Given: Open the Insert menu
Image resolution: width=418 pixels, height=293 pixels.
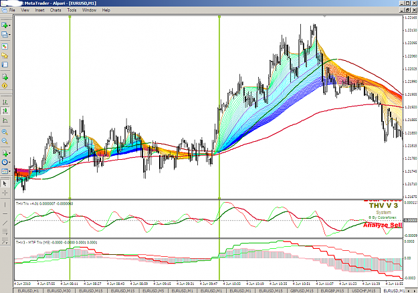Looking at the screenshot, I should point(39,10).
